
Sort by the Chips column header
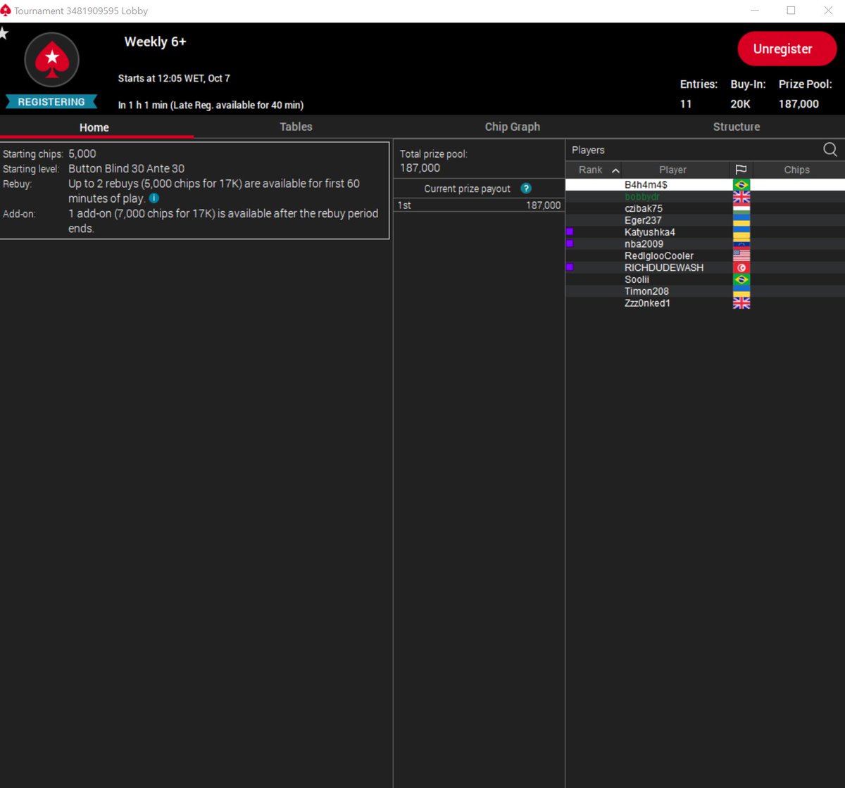click(796, 170)
